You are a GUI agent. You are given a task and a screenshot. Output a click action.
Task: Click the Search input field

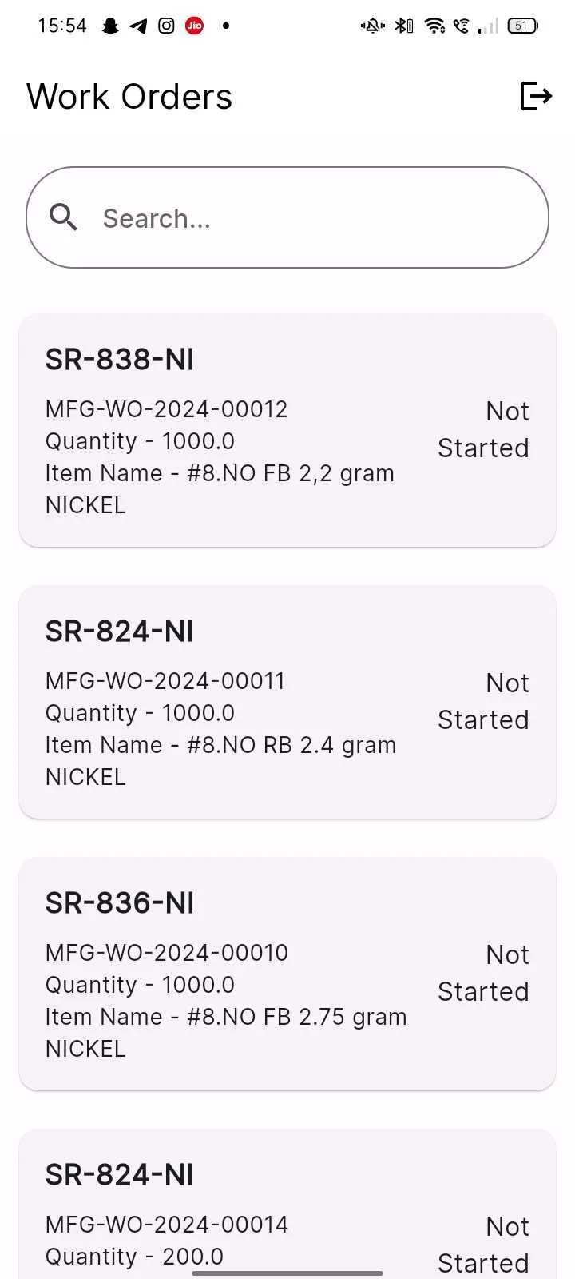pos(303,217)
